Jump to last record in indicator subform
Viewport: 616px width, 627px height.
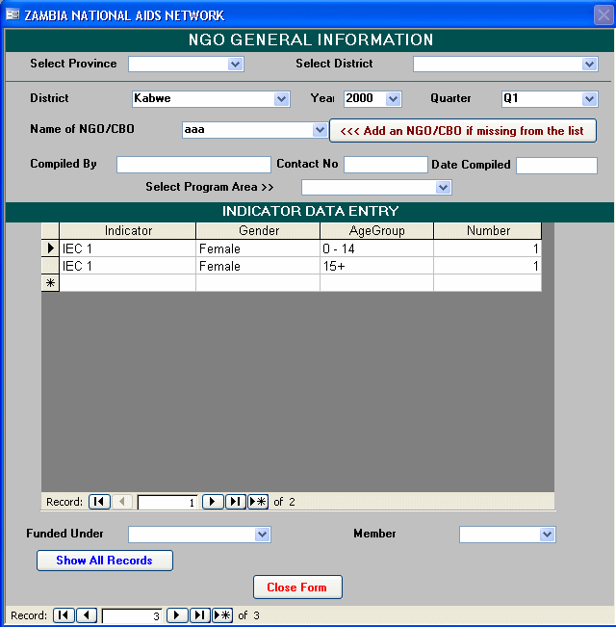(235, 502)
